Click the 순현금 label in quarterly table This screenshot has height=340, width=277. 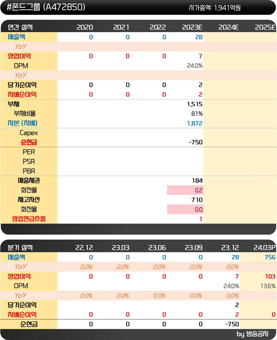tap(29, 324)
